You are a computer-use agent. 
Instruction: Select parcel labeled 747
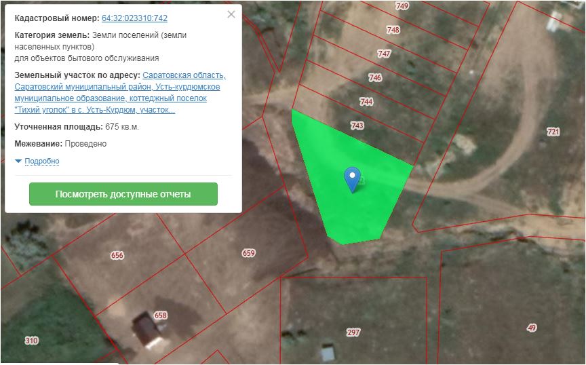[x=384, y=54]
